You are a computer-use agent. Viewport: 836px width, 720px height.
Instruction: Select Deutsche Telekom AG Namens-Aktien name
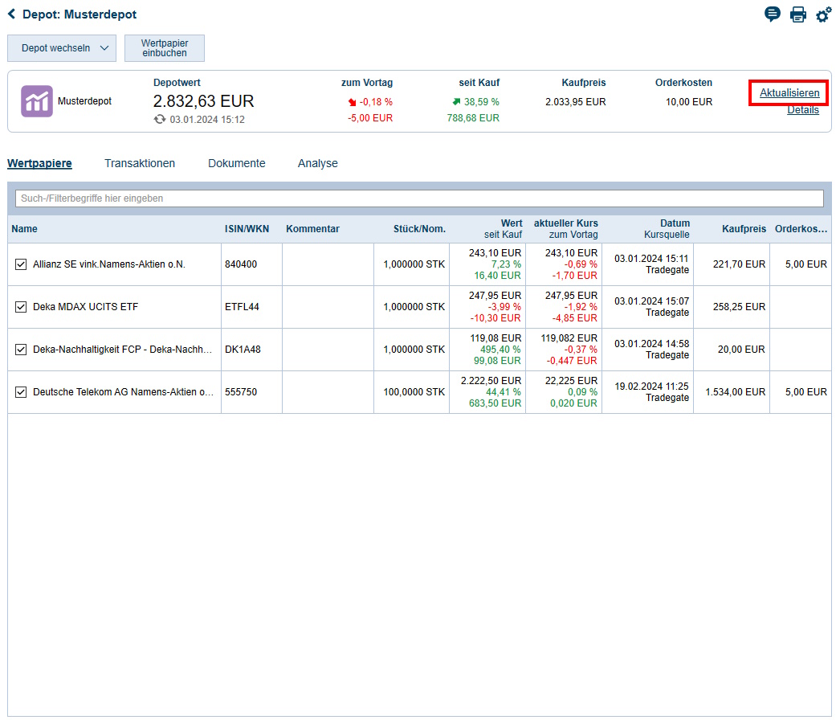[x=123, y=392]
